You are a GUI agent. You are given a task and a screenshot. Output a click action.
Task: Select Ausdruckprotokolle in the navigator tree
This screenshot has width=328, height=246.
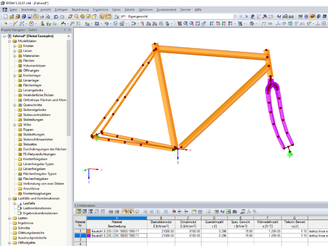pos(32,238)
